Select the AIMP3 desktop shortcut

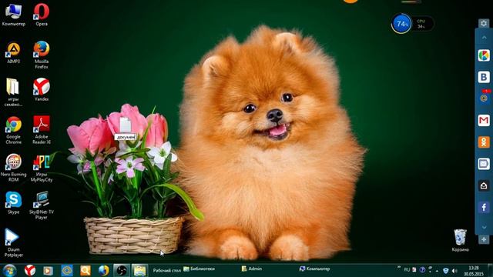pos(14,52)
